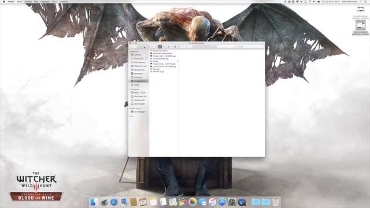Select highlighted Изображения sidebar item
The image size is (370, 208).
138,81
